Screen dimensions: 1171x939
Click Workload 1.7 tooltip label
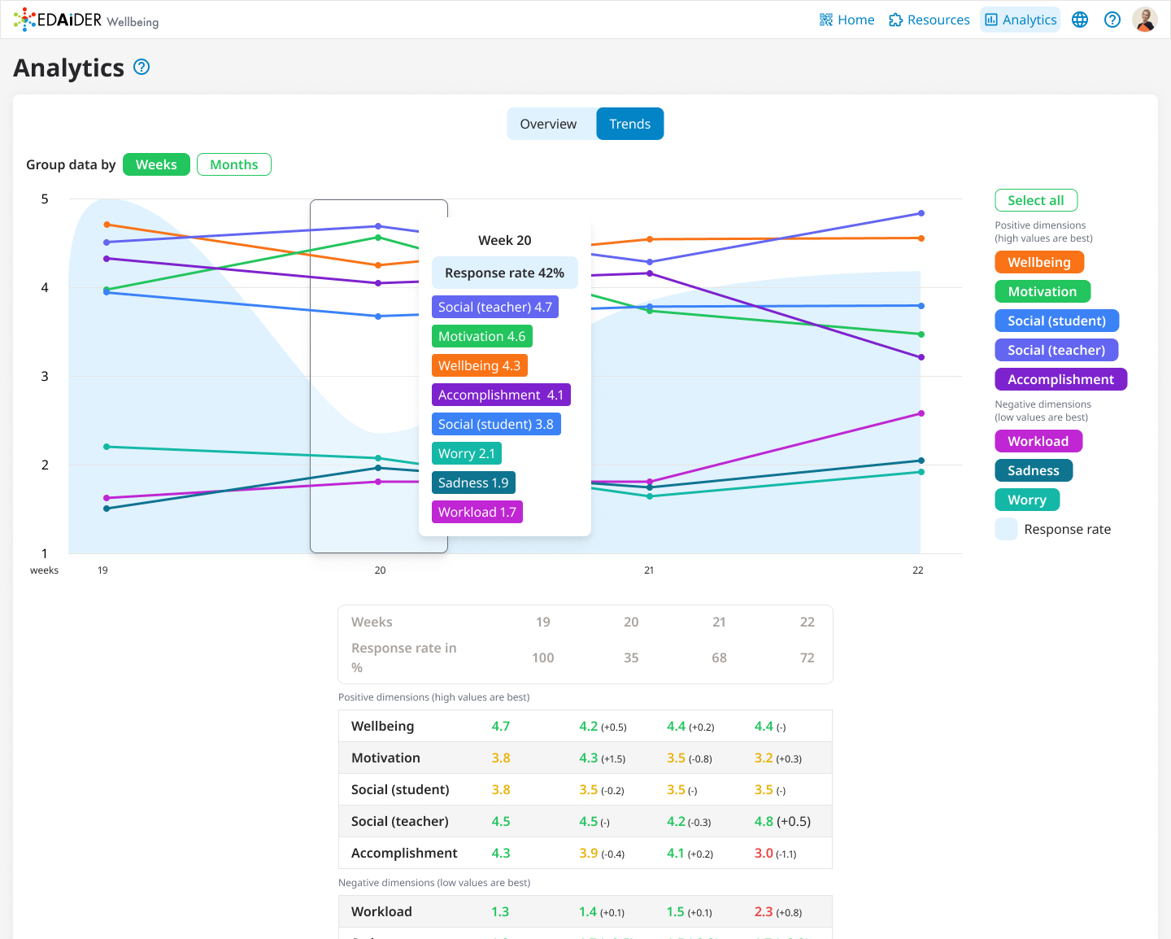[x=477, y=512]
